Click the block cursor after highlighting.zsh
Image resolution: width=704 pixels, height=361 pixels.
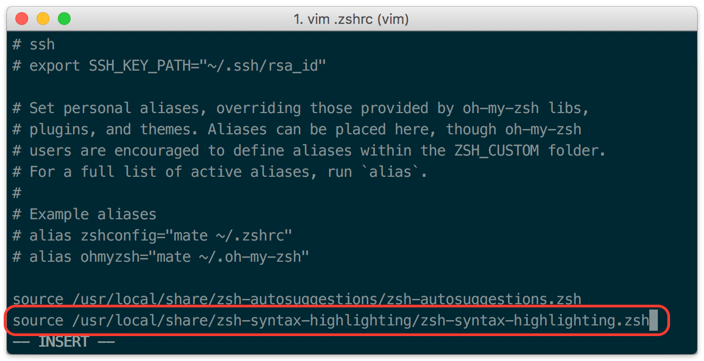[654, 321]
